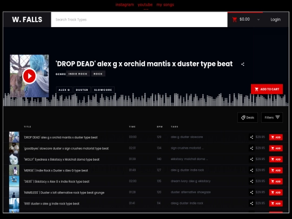Seek within the waveform progress bar

click(146, 99)
